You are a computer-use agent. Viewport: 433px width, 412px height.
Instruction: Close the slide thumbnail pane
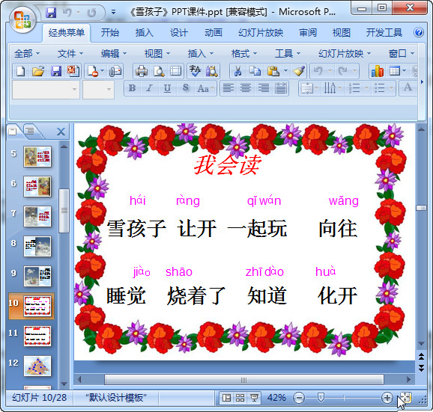(x=61, y=132)
